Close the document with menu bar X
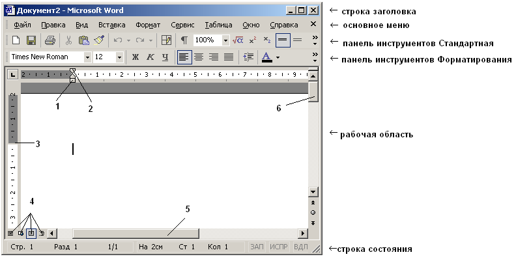The height and width of the screenshot is (261, 516). [313, 24]
